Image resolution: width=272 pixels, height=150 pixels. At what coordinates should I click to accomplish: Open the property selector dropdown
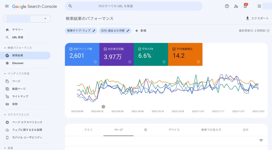(x=27, y=19)
